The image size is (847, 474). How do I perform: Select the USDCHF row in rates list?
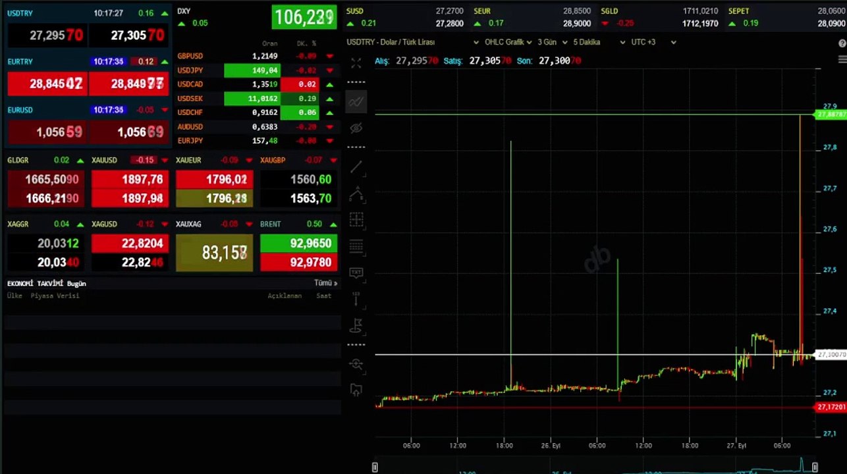coord(256,113)
